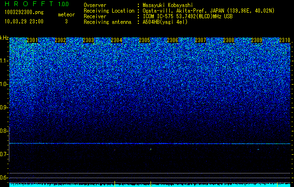The image size is (294, 187).
Task: Click the 1.0.0 version number
Action: [64, 4]
